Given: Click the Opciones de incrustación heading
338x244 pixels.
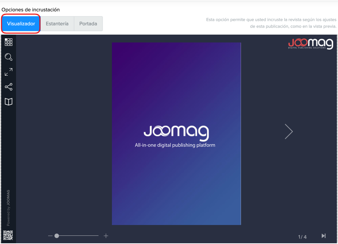Looking at the screenshot, I should [31, 10].
